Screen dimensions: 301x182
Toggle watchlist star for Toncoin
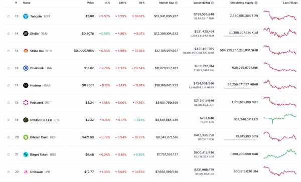9,17
